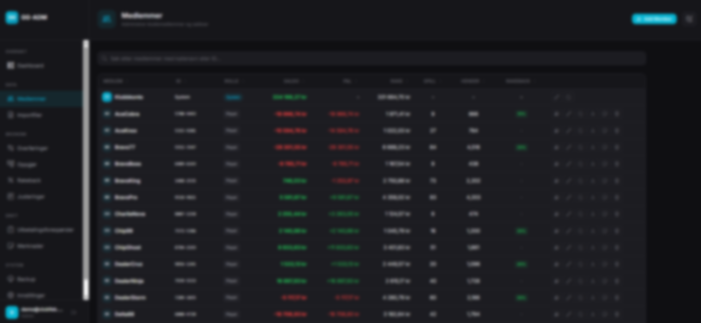Click the first action icon in AceKnox row
The width and height of the screenshot is (701, 323).
556,131
